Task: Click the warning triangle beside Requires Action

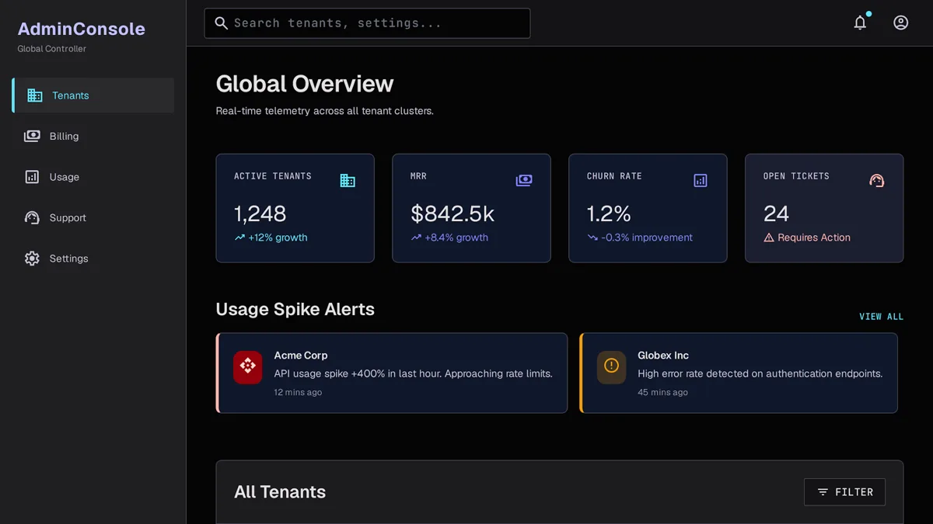Action: coord(769,238)
